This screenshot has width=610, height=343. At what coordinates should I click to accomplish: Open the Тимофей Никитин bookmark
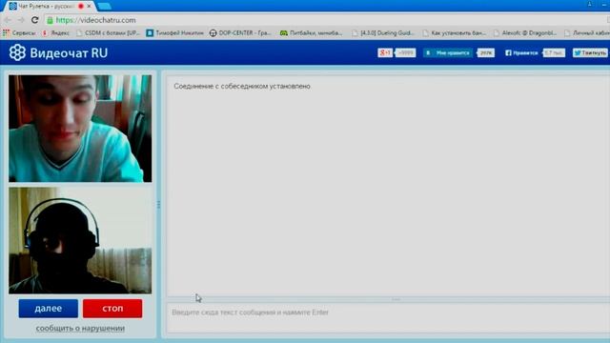pyautogui.click(x=174, y=33)
